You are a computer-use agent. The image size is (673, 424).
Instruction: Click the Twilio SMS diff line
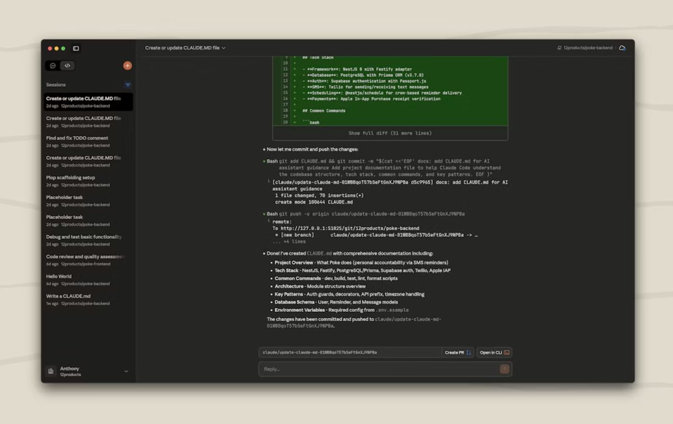365,87
